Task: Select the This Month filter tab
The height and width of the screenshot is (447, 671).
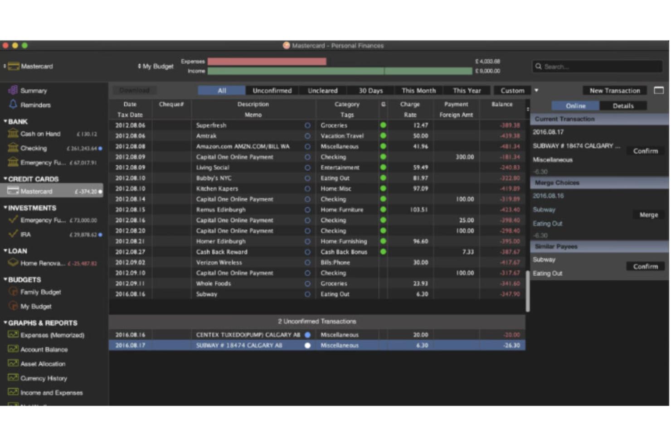Action: (x=418, y=90)
